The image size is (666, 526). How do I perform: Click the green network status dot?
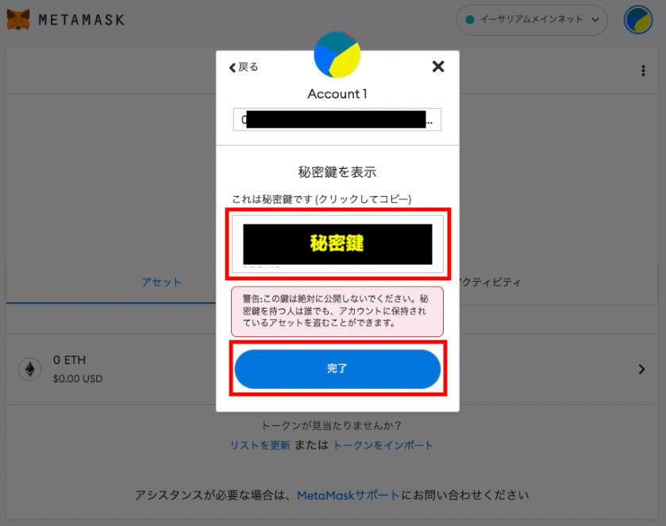pyautogui.click(x=470, y=20)
